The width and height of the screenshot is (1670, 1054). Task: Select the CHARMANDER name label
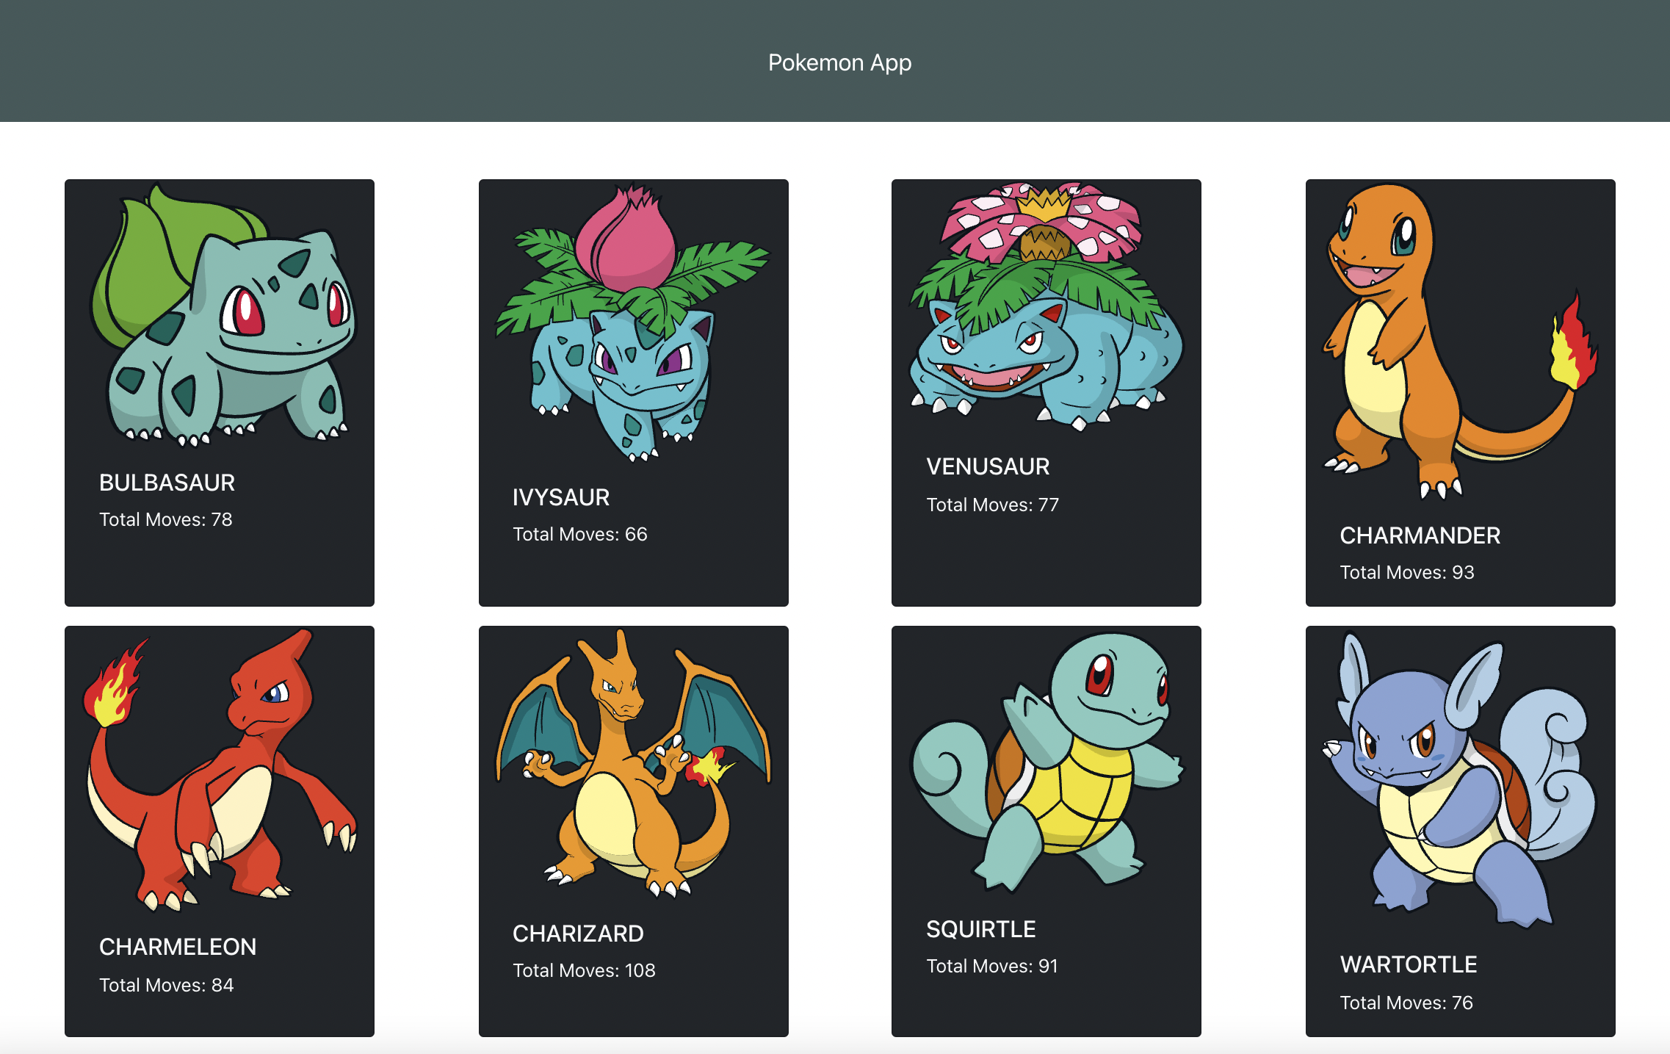1420,535
